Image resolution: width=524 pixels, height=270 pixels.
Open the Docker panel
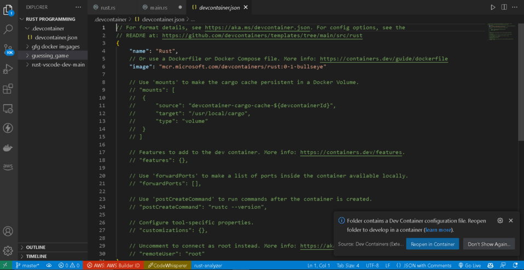tap(8, 148)
